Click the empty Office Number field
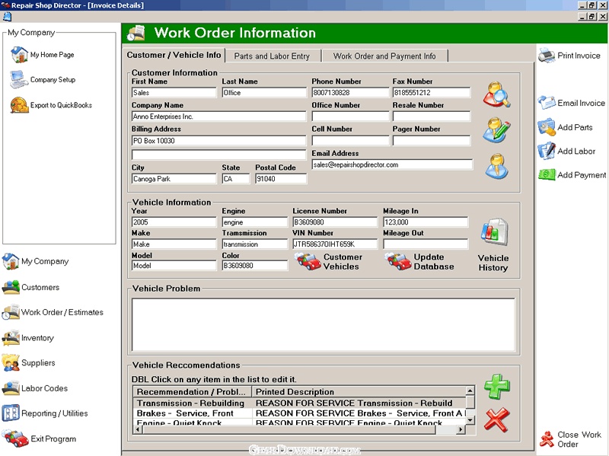 350,116
